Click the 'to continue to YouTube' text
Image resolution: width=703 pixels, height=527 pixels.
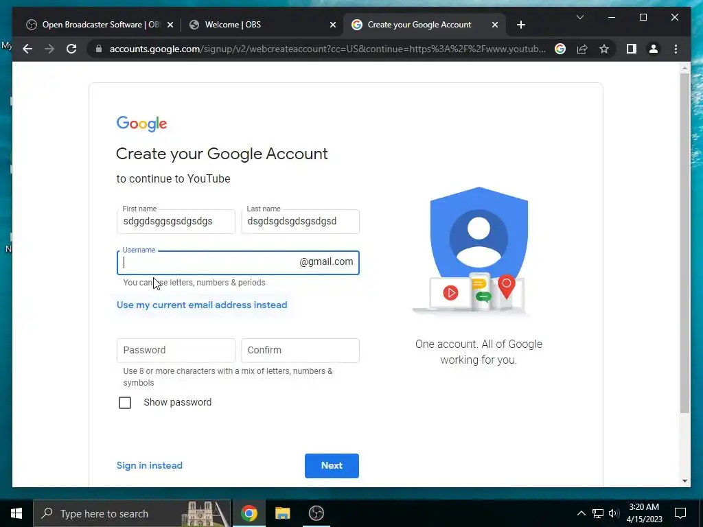[x=173, y=179]
